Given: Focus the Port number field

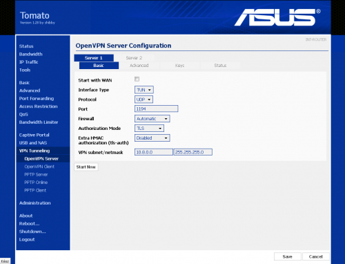Looking at the screenshot, I should 157,109.
